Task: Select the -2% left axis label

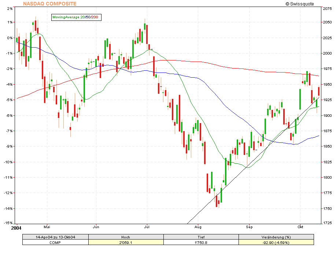Action: 9,69
